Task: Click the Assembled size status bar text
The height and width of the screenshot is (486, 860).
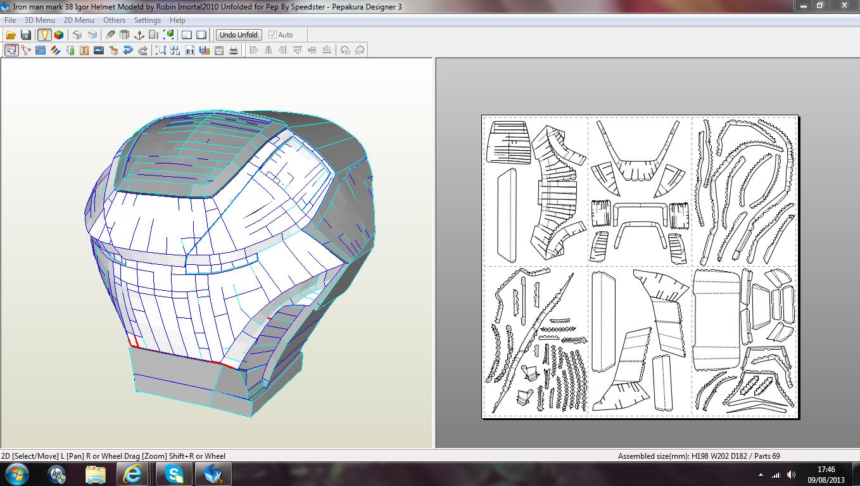Action: [x=699, y=456]
